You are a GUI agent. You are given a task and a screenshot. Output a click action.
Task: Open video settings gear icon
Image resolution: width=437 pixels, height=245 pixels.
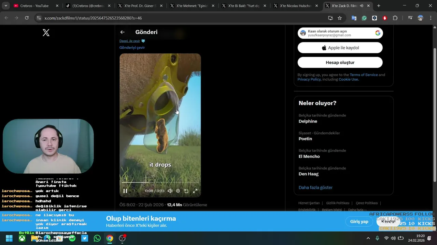coord(178,191)
